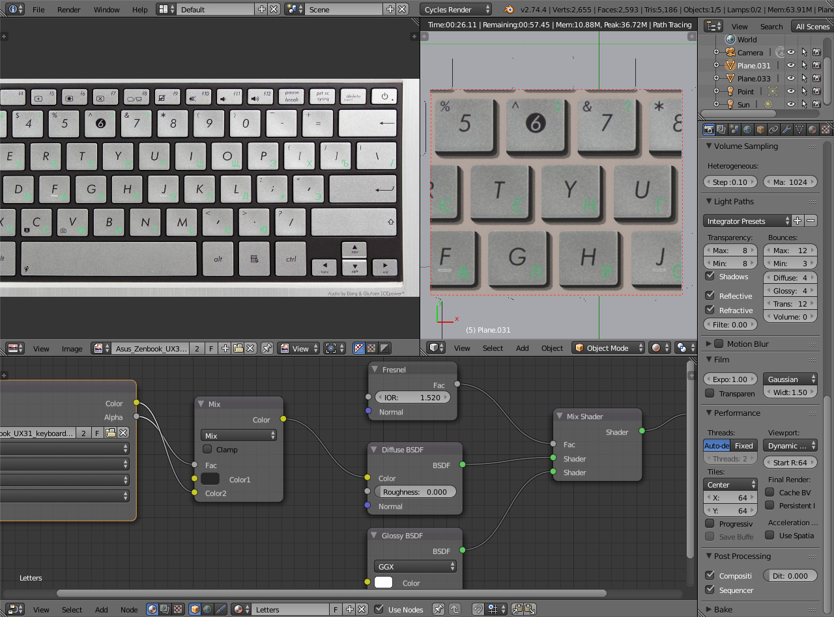Open the Render properties tab camera icon

tap(710, 130)
